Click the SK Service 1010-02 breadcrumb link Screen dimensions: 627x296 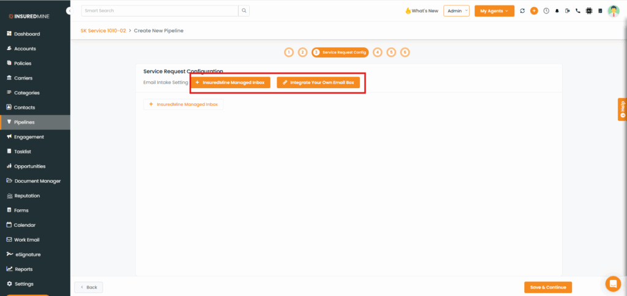[x=103, y=31]
